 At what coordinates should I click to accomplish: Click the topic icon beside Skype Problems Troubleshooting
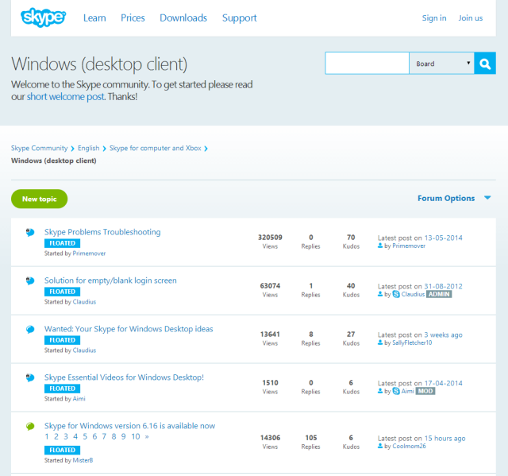[x=30, y=232]
